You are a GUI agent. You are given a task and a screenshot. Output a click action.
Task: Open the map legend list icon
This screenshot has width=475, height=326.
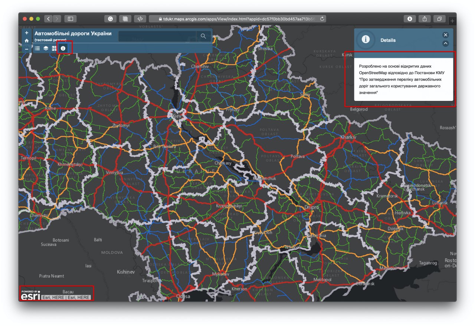pos(37,48)
